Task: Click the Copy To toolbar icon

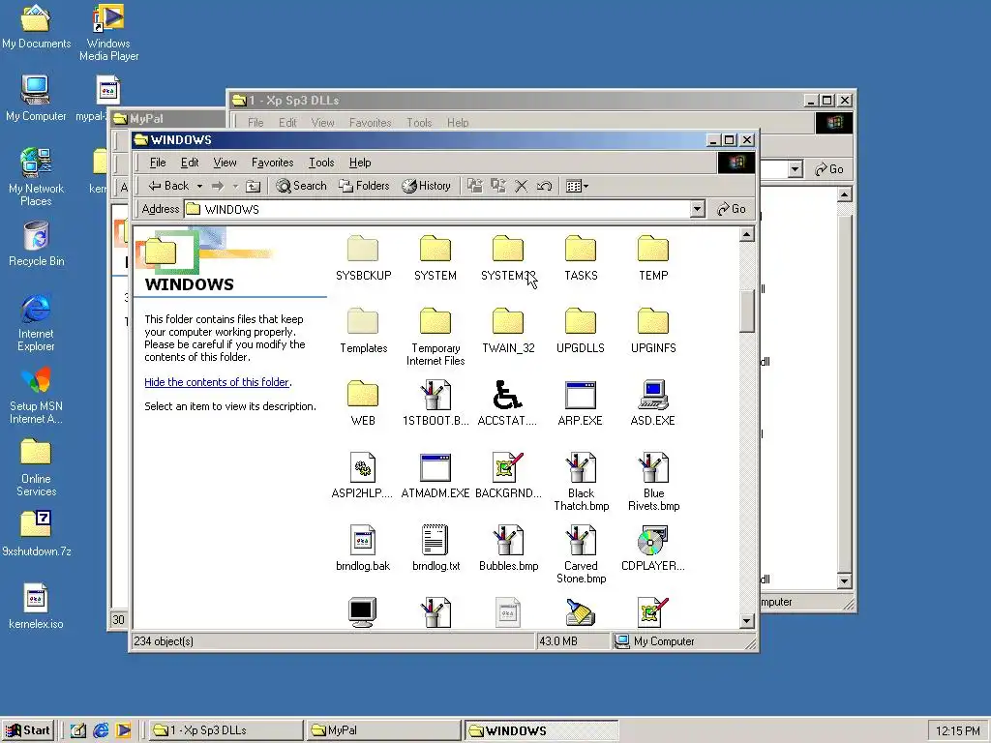Action: point(498,186)
